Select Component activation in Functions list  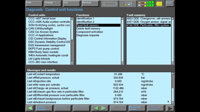89,32
